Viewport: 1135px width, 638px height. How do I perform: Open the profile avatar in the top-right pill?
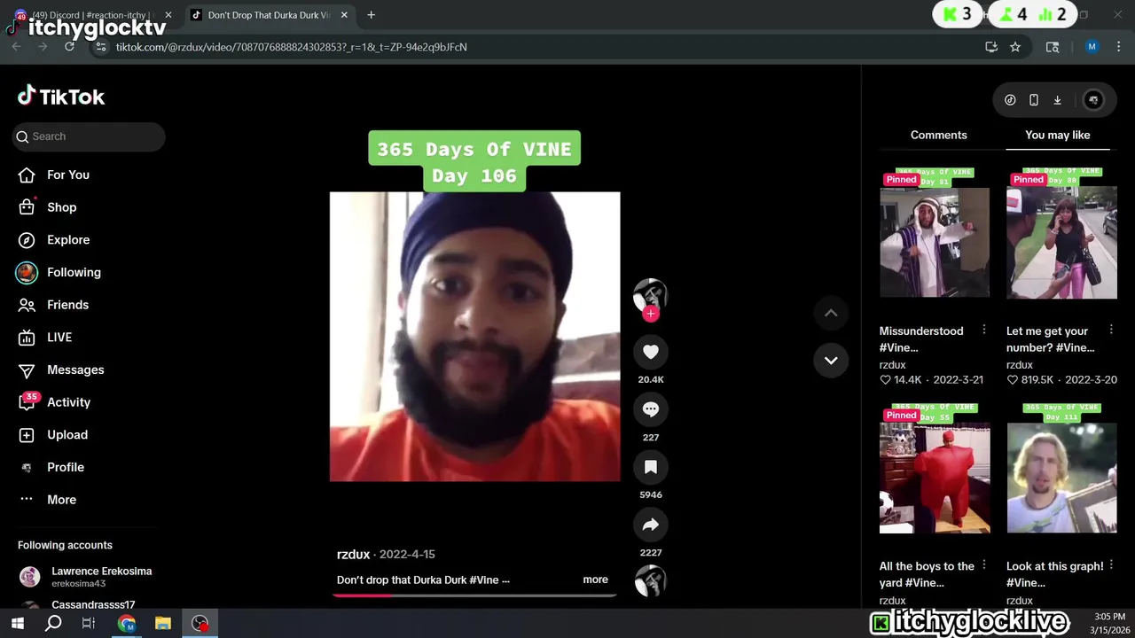click(1093, 100)
